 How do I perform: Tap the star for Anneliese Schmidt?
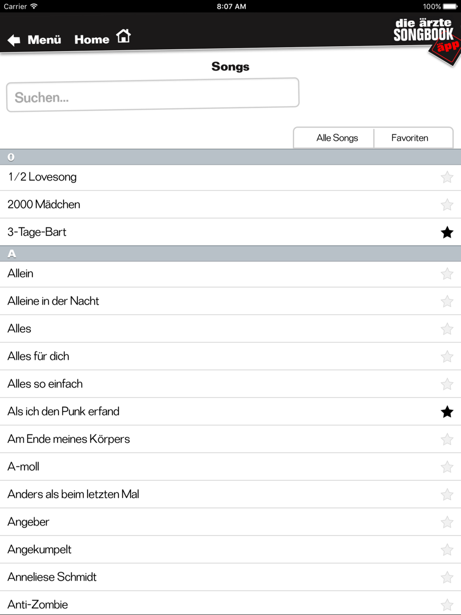447,577
